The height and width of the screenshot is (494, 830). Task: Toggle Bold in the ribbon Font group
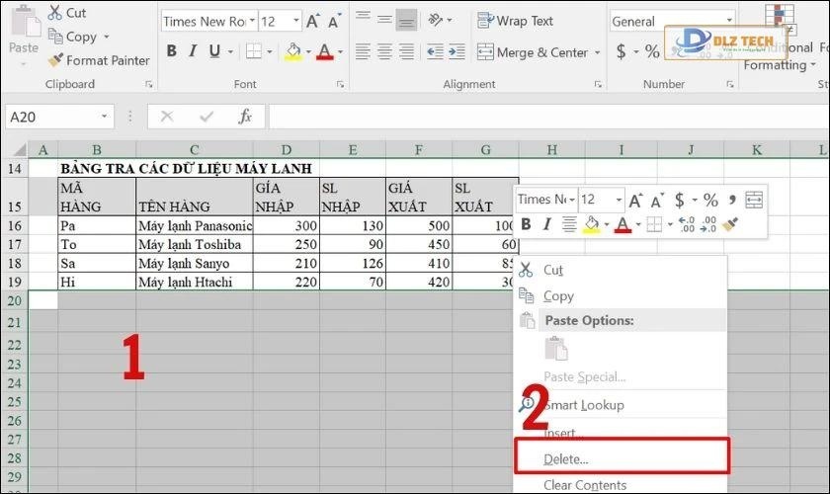pos(172,51)
